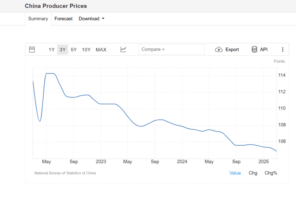
Task: Click the Export cloud download icon
Action: (219, 50)
